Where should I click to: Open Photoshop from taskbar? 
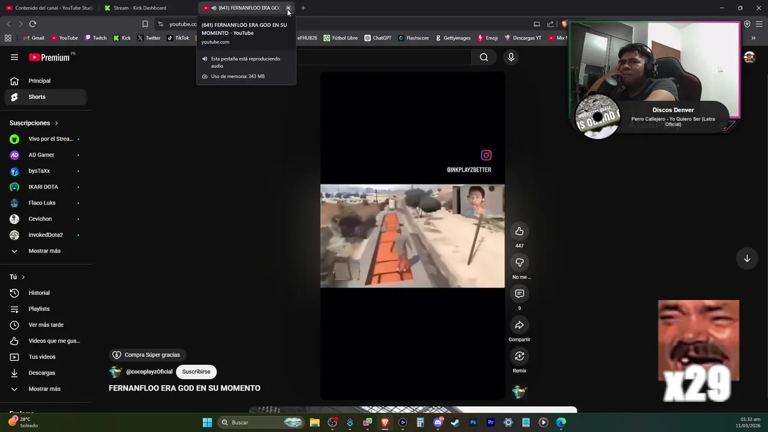[473, 422]
